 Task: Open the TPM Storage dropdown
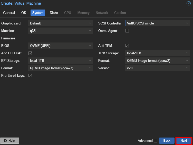[158, 53]
